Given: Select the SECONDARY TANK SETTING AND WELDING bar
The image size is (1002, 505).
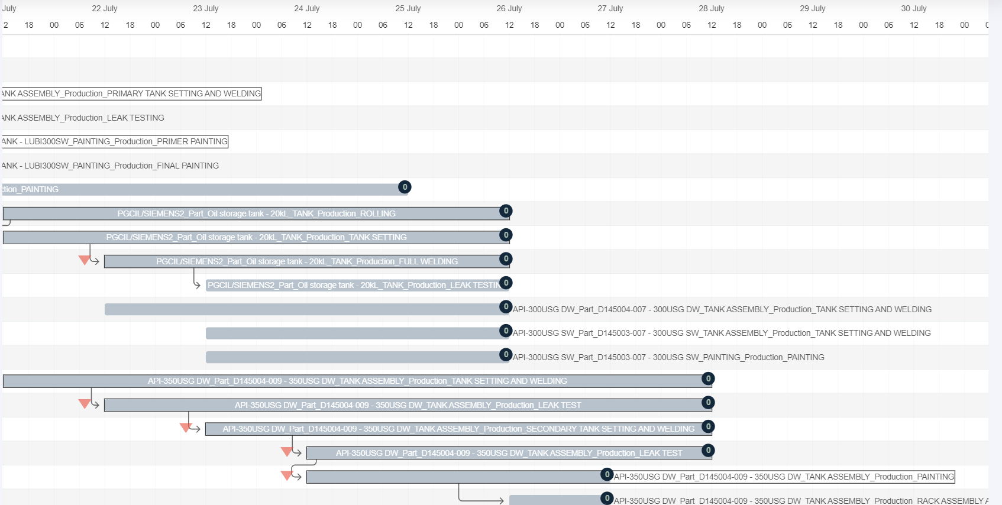Looking at the screenshot, I should (x=458, y=429).
